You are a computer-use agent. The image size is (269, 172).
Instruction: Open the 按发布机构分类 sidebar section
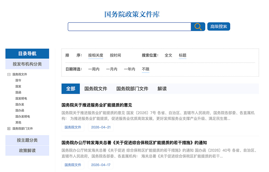point(27,64)
